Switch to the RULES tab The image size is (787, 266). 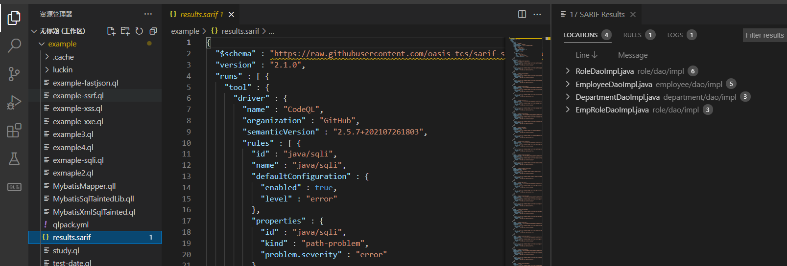(x=632, y=35)
